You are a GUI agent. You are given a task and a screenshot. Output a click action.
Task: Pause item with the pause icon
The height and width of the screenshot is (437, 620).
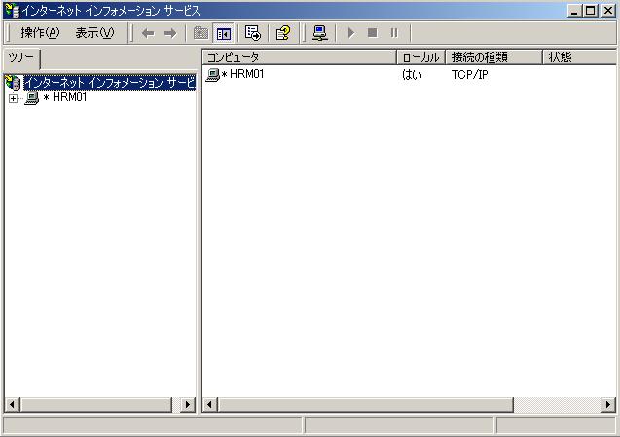pyautogui.click(x=394, y=33)
